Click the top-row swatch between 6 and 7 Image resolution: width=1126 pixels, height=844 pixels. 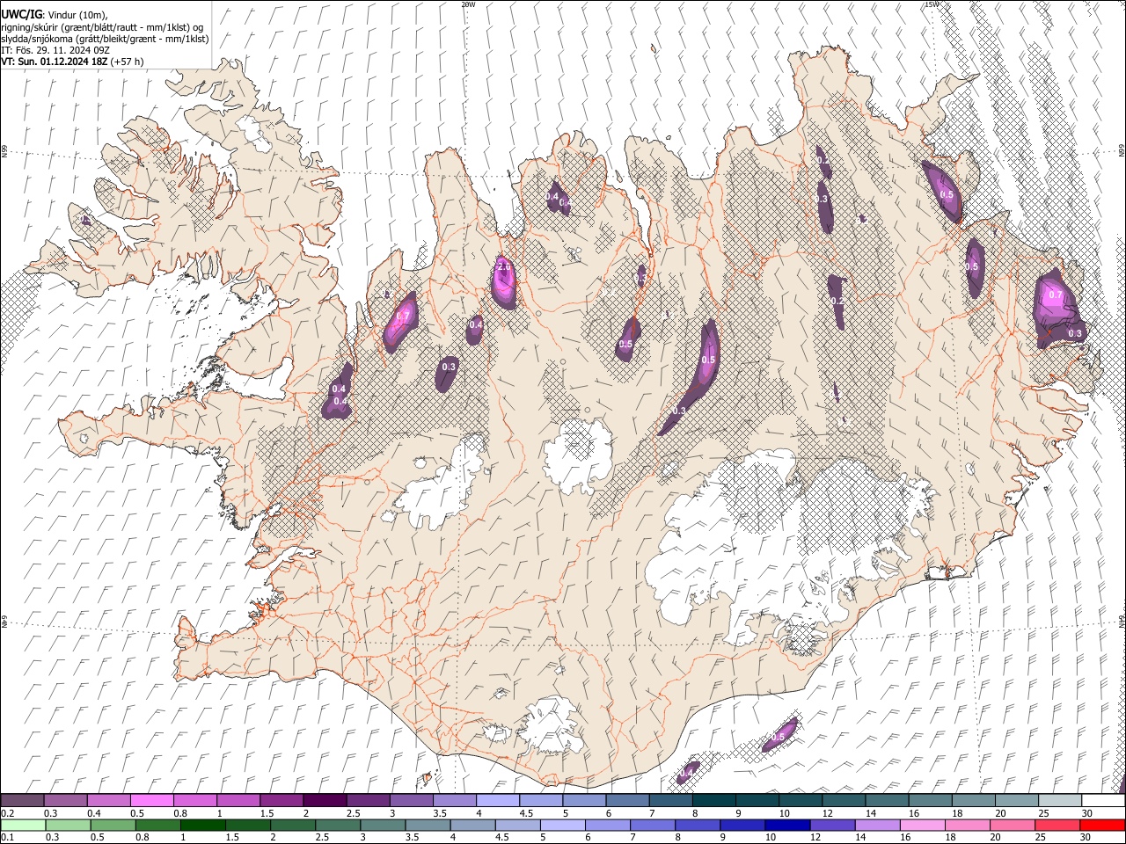[x=627, y=801]
